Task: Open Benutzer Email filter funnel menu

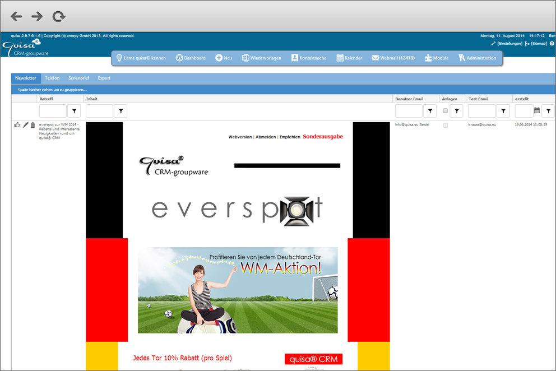Action: [430, 111]
